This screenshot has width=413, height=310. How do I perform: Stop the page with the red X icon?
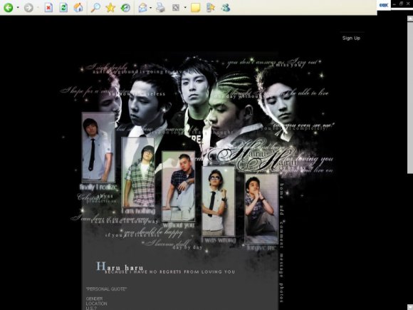click(48, 7)
